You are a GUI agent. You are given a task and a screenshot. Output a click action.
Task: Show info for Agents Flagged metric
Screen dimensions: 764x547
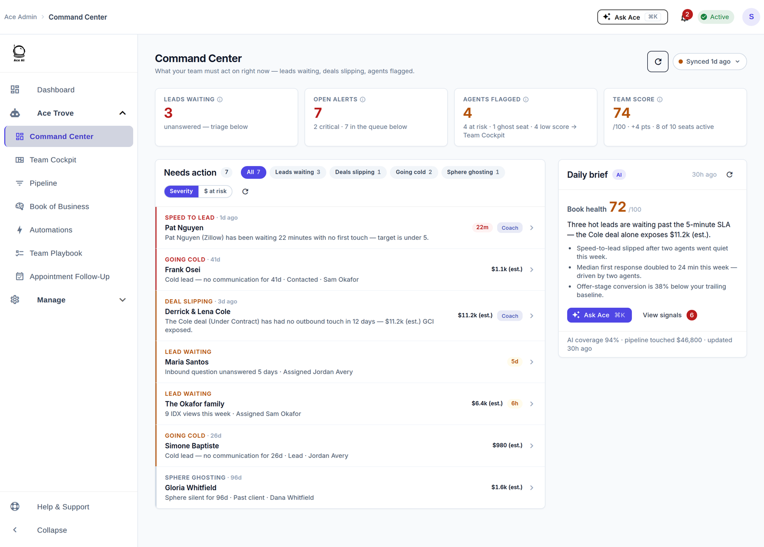pos(526,99)
